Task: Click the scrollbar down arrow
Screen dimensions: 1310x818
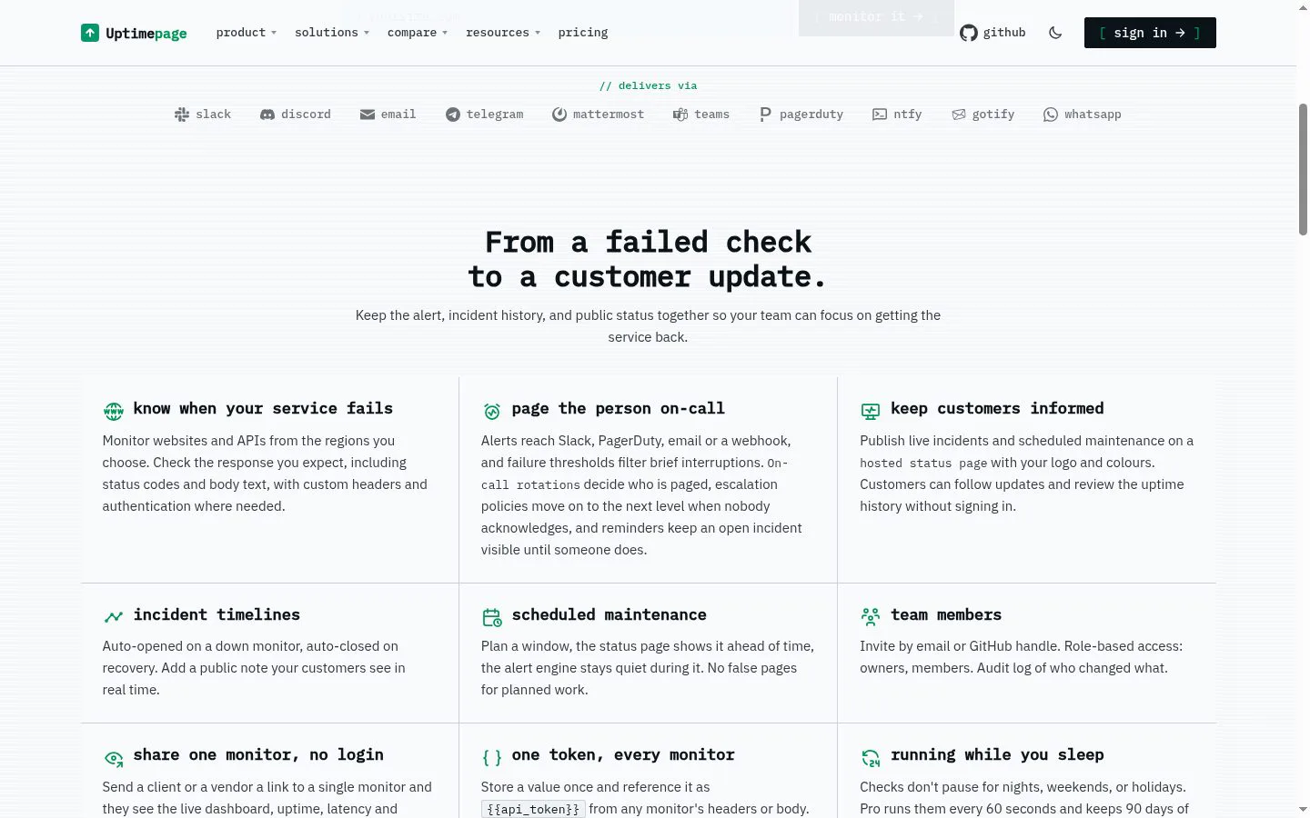Action: click(x=1303, y=809)
